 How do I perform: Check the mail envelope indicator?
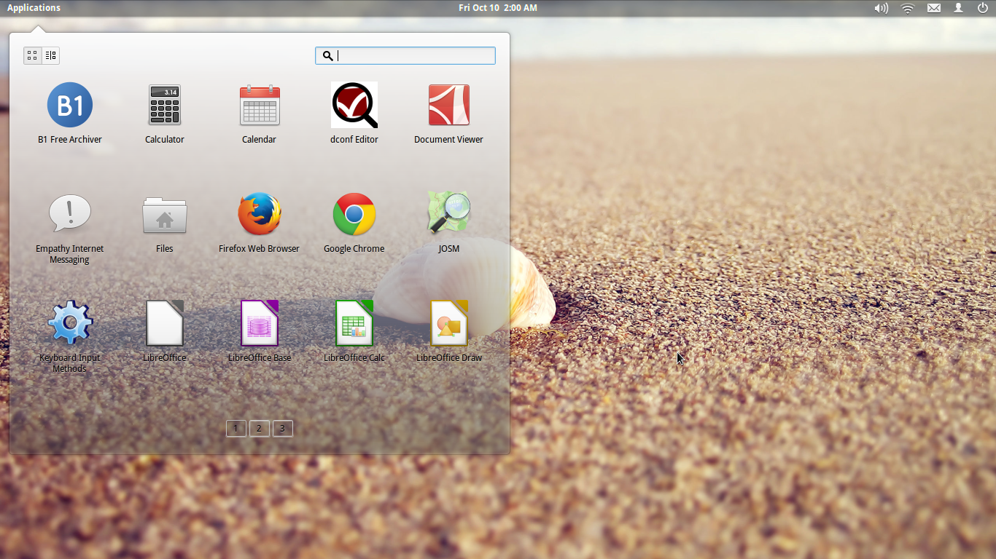(934, 8)
